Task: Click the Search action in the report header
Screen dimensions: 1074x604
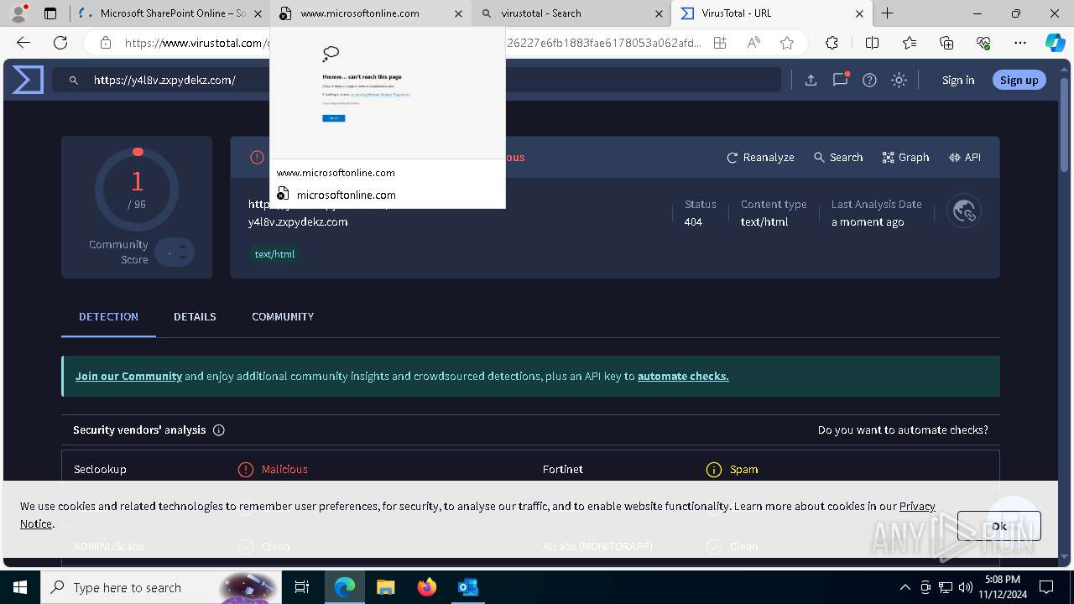Action: (x=838, y=157)
